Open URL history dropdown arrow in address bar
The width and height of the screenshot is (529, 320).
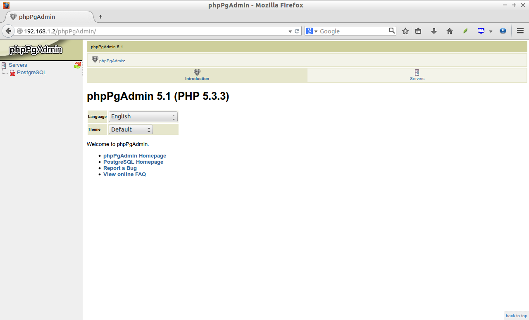[290, 31]
